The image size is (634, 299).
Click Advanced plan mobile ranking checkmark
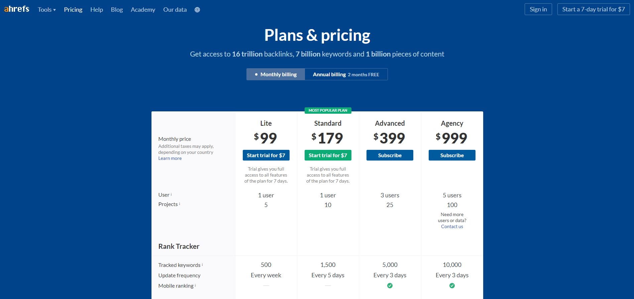pos(390,286)
